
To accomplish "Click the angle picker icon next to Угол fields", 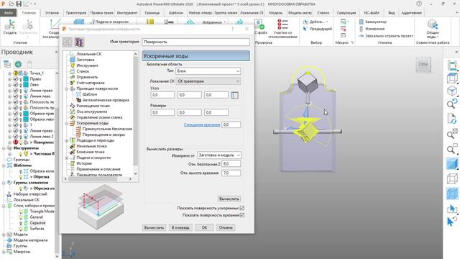I will 235,95.
